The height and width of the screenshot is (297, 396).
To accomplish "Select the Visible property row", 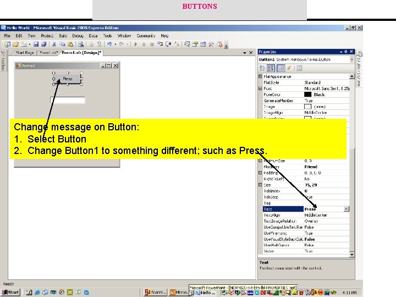I will [x=306, y=251].
